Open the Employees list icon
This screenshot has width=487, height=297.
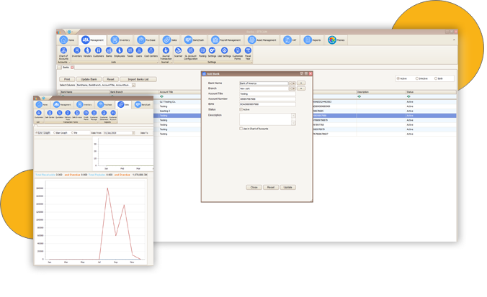click(120, 52)
